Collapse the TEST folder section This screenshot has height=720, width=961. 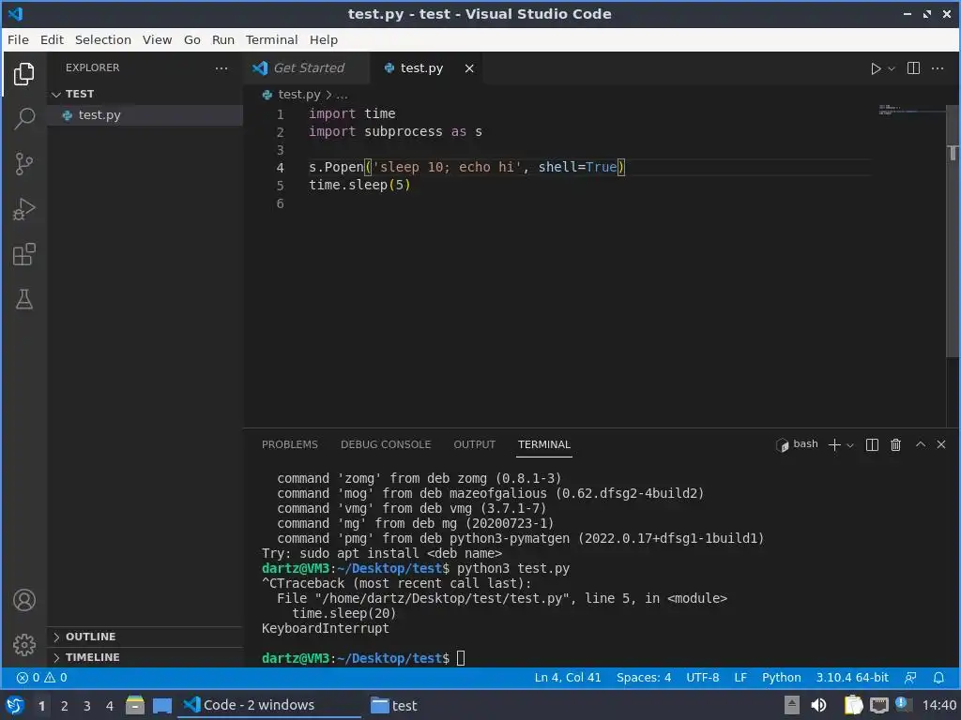145,94
